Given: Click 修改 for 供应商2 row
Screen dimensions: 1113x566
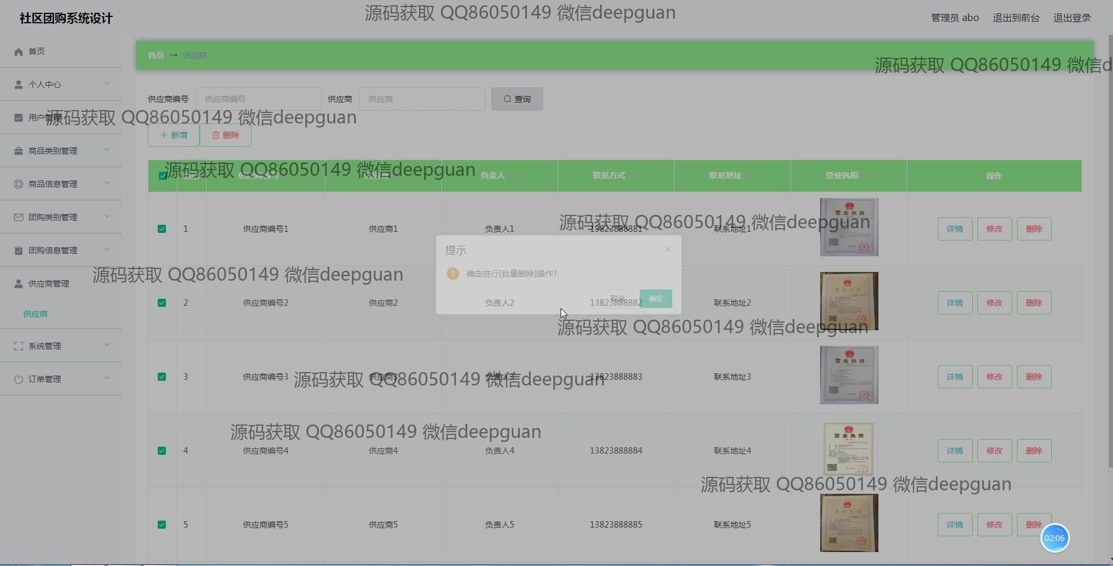Looking at the screenshot, I should tap(994, 303).
